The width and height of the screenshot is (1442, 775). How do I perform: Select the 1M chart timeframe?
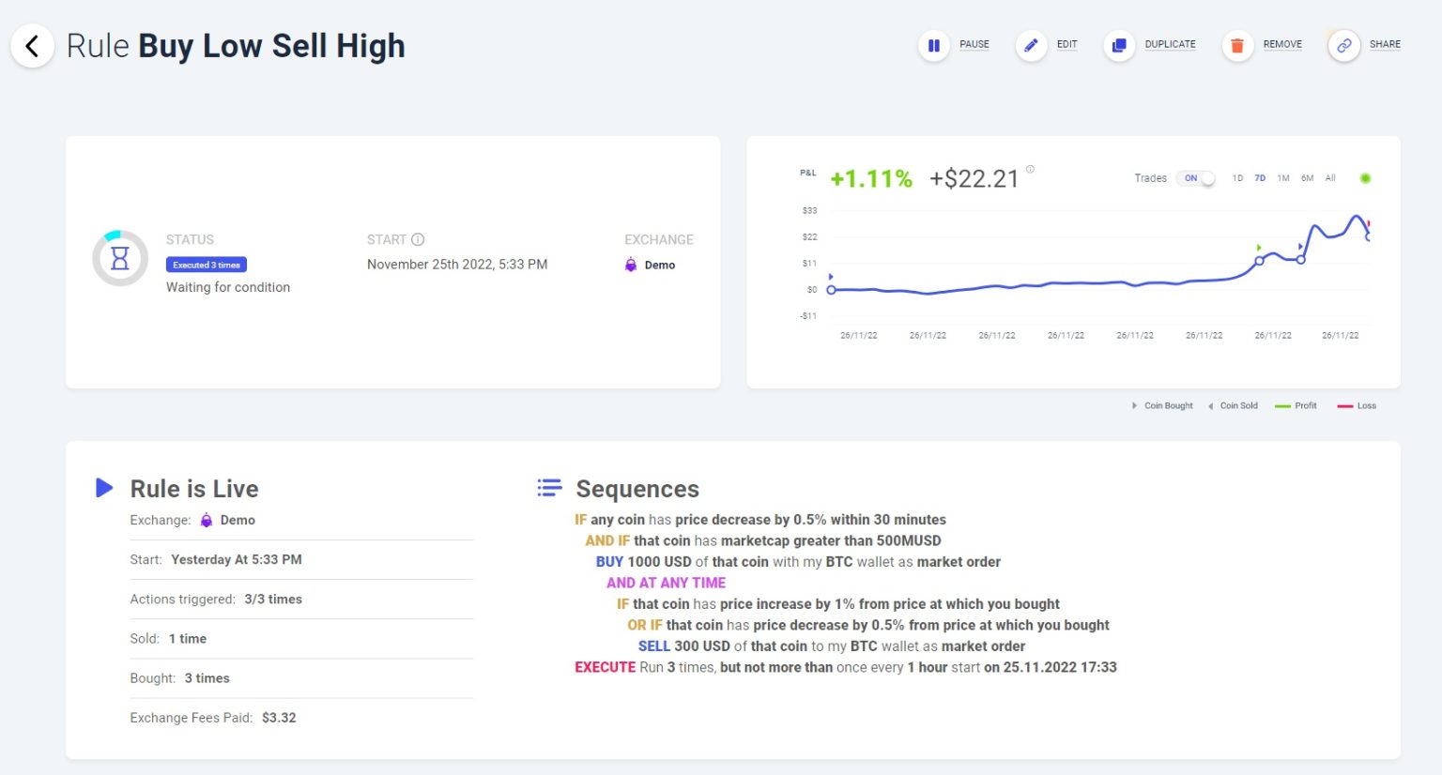tap(1283, 177)
